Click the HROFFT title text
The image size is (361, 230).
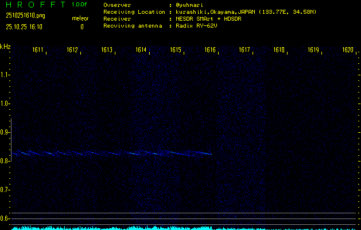(x=35, y=5)
